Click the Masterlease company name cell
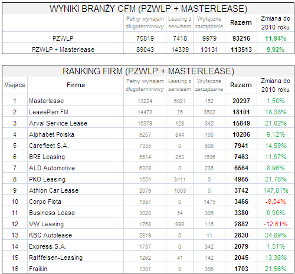The height and width of the screenshot is (274, 295). pyautogui.click(x=47, y=101)
